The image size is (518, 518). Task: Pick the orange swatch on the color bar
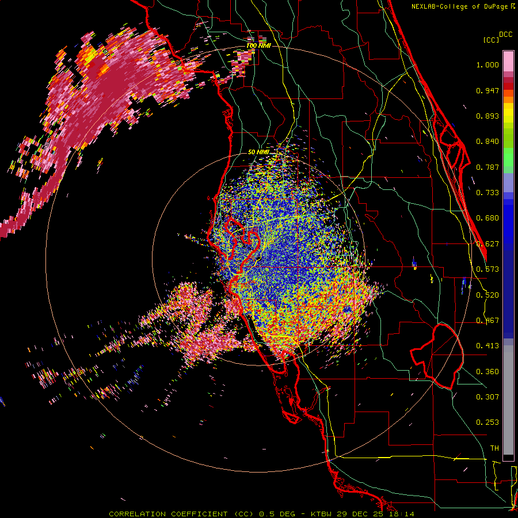coord(508,100)
